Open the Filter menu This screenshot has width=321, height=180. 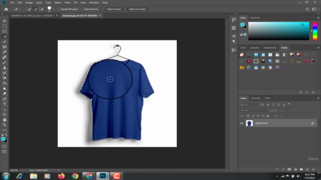(x=67, y=2)
